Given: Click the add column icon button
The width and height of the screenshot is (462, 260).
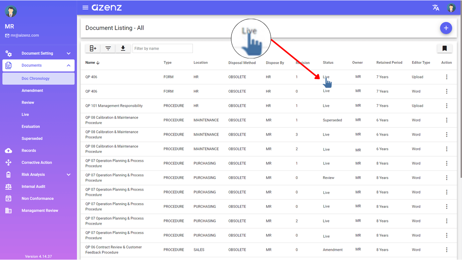Looking at the screenshot, I should (93, 48).
